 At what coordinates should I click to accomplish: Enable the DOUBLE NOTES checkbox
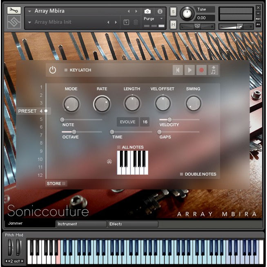click(x=181, y=174)
